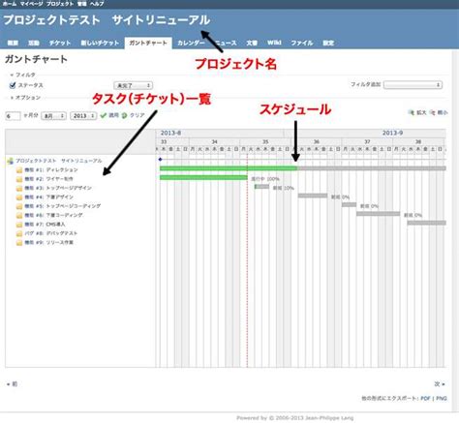Open the status operator dropdown

(x=133, y=85)
